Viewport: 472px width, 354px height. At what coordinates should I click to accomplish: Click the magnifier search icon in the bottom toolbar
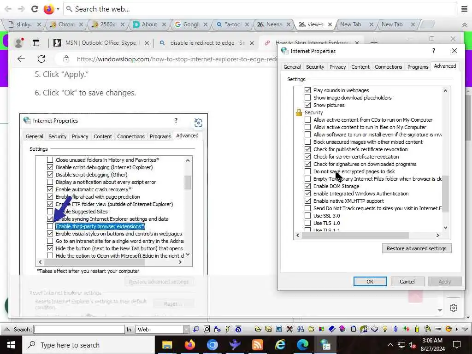coord(196,329)
